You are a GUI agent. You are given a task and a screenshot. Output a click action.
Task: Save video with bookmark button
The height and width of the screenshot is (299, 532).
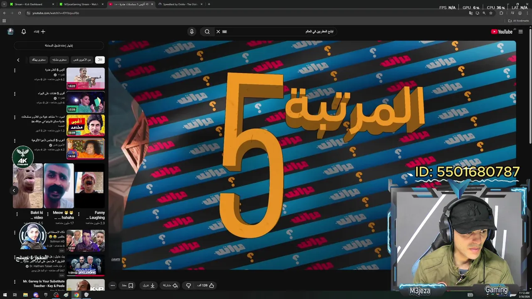(128, 286)
